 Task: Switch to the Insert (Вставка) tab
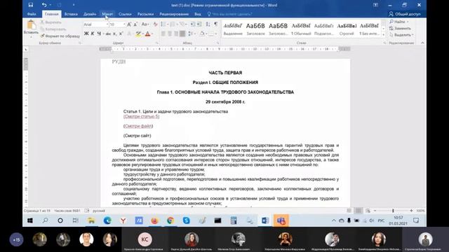click(x=71, y=14)
